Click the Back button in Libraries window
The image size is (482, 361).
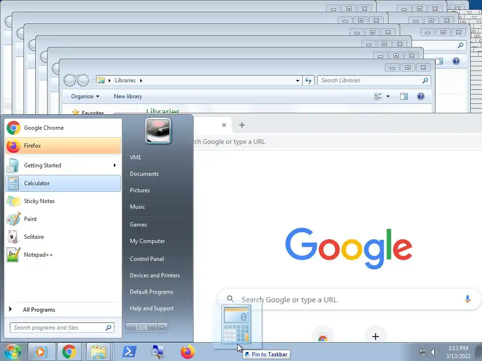click(x=70, y=80)
